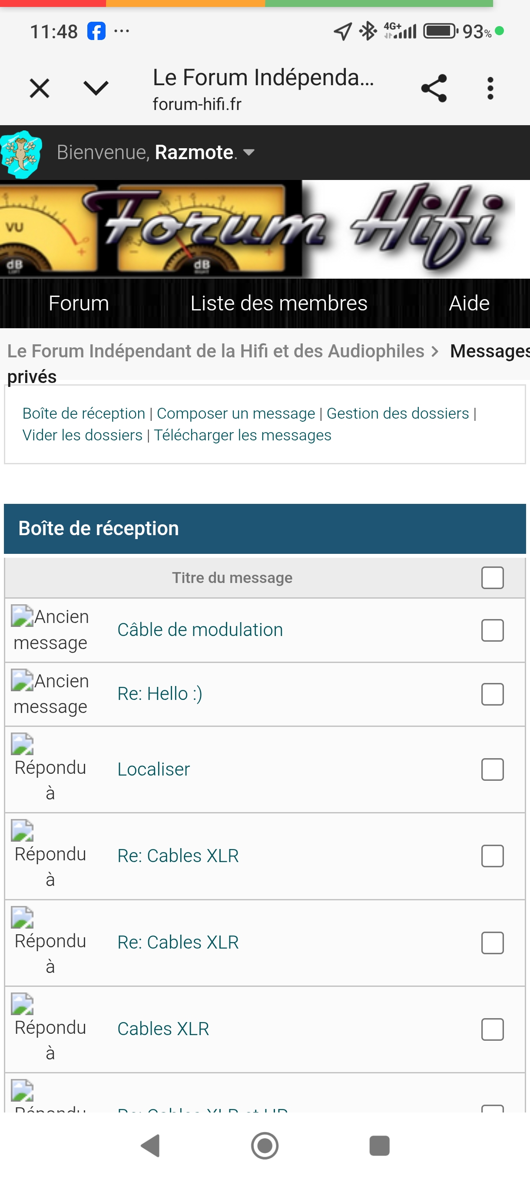Tap the share icon in browser bar
This screenshot has height=1179, width=530.
434,88
